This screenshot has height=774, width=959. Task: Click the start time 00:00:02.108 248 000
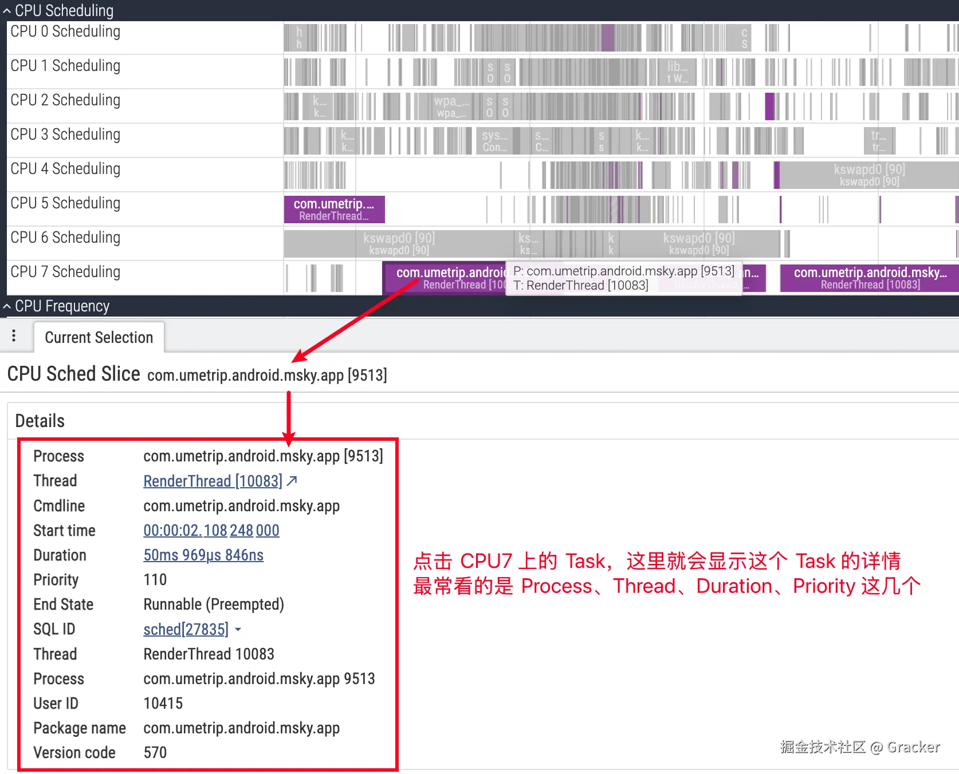click(x=211, y=531)
